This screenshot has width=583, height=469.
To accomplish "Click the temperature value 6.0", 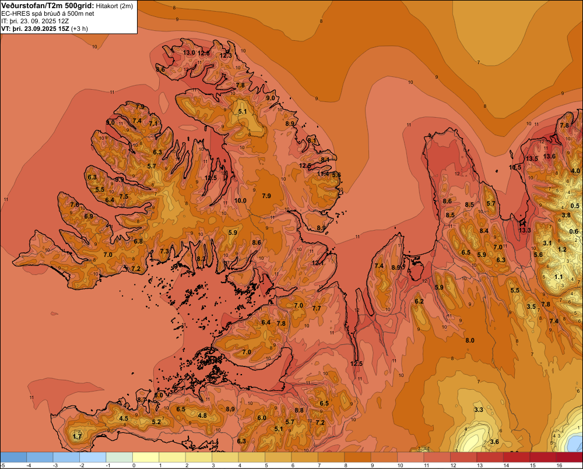I will pos(262,418).
